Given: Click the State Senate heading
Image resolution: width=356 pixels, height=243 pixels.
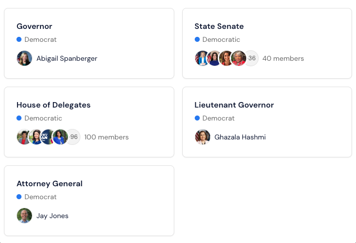Looking at the screenshot, I should pos(219,26).
